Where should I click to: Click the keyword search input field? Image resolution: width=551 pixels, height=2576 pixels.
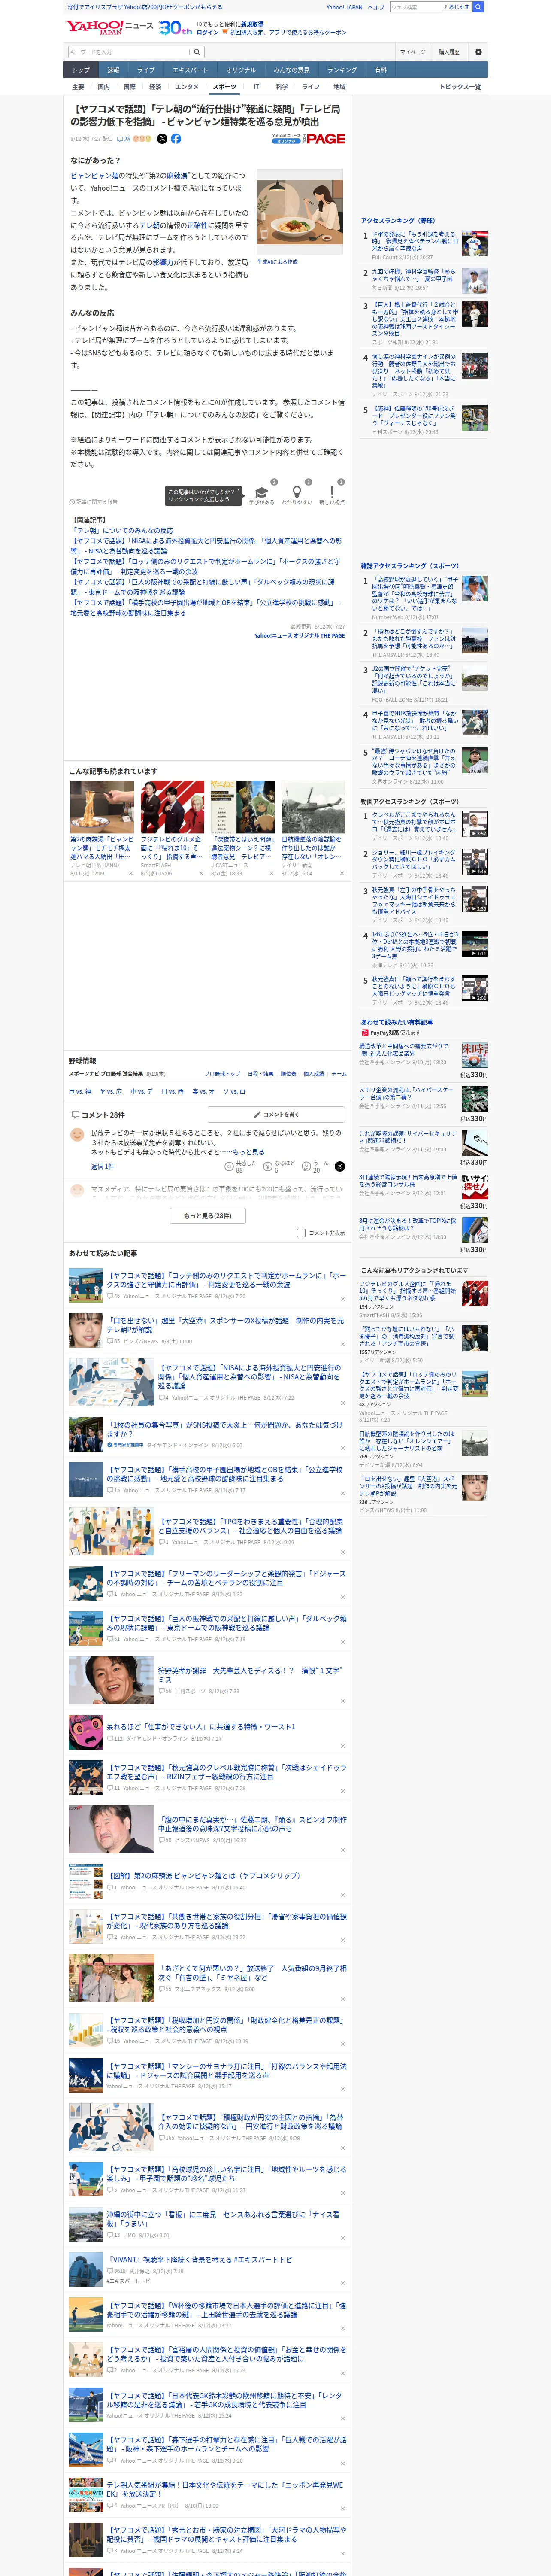(129, 52)
